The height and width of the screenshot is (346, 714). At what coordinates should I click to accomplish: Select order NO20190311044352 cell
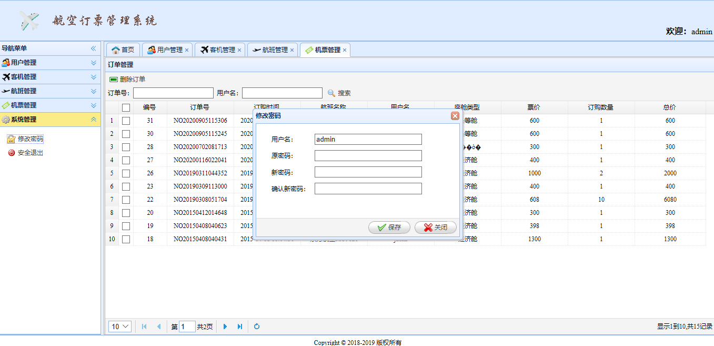coord(200,173)
